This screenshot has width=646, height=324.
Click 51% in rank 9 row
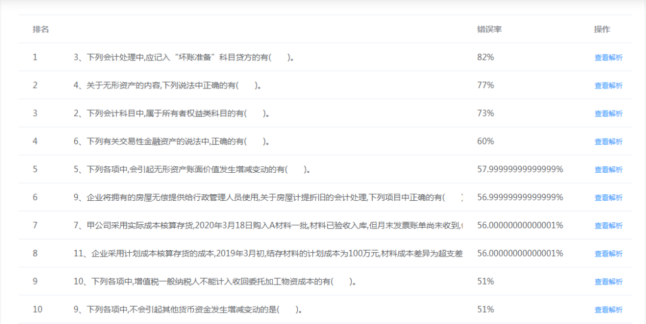click(x=485, y=282)
